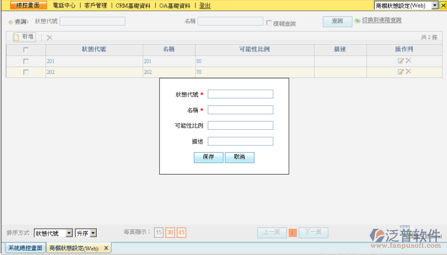
Task: Click the 切換到進階查詢 advanced search link
Action: pos(381,20)
